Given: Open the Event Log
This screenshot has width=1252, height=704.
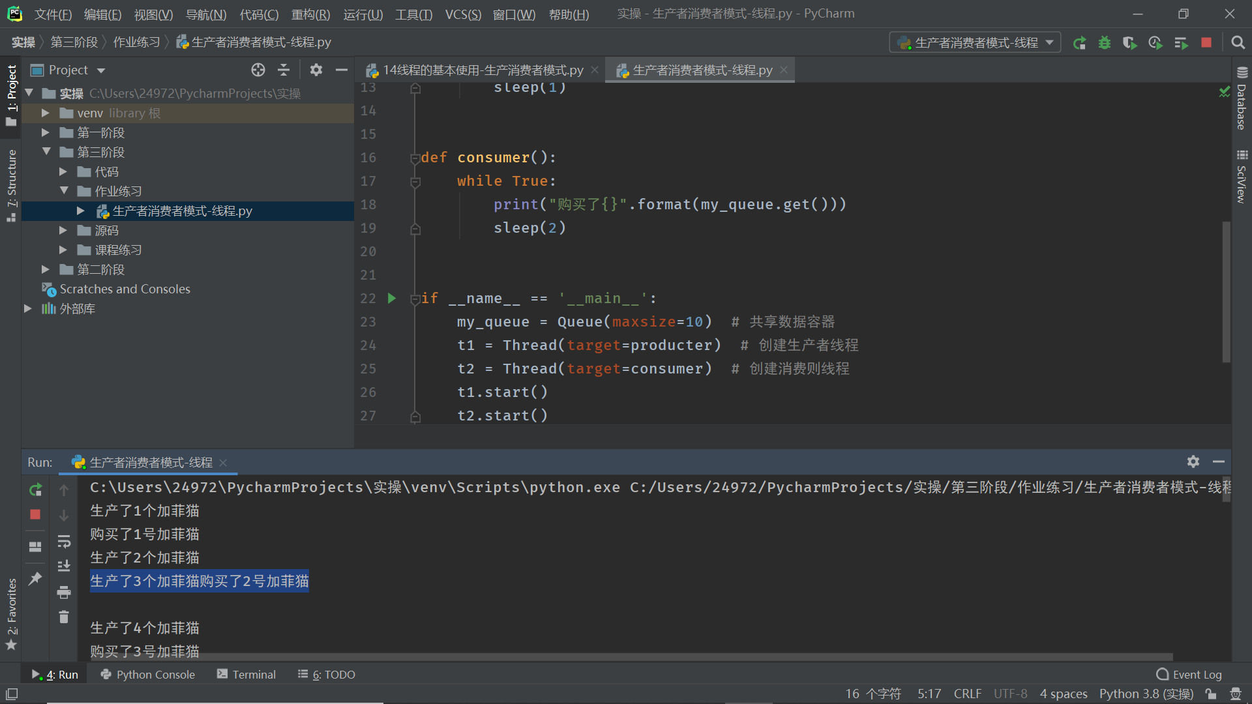Looking at the screenshot, I should tap(1189, 675).
